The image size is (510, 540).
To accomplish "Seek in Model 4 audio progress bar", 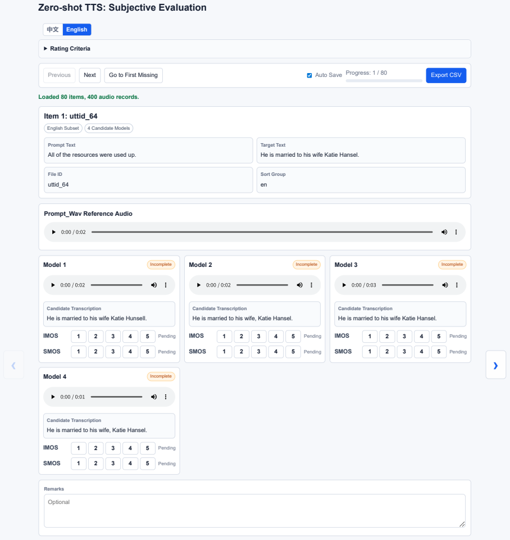I will click(116, 397).
